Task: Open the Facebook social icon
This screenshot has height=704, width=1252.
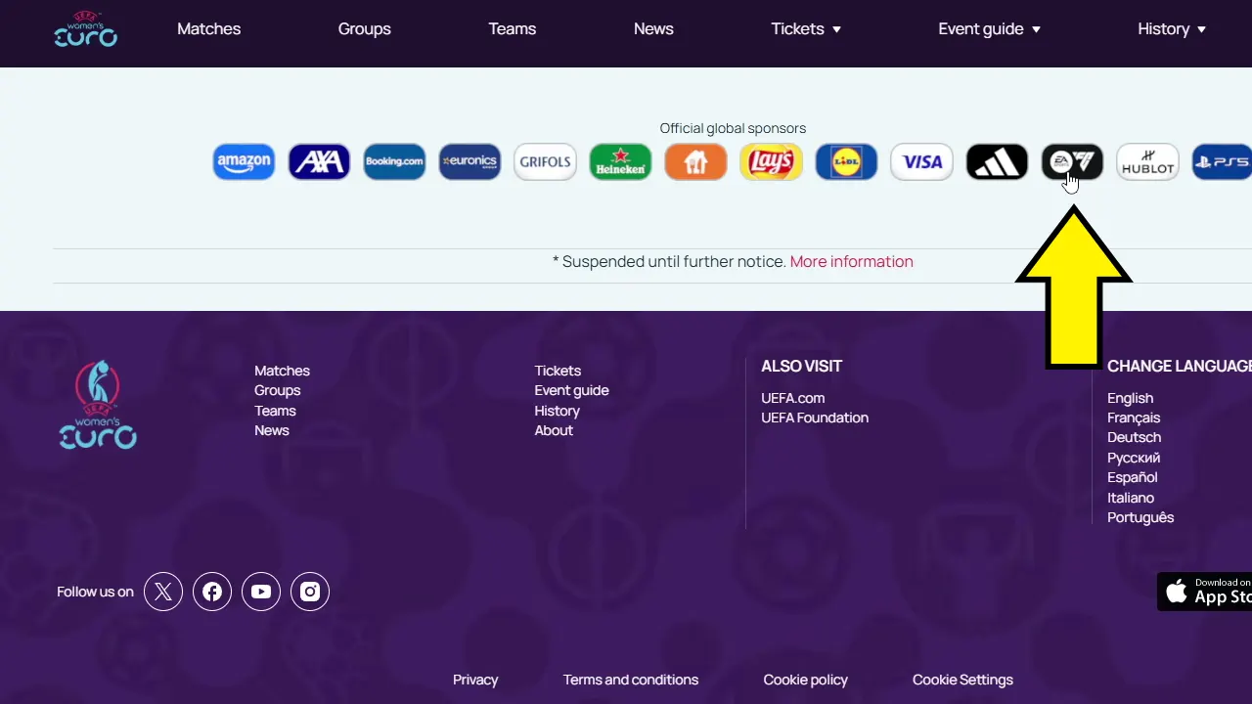Action: (212, 592)
